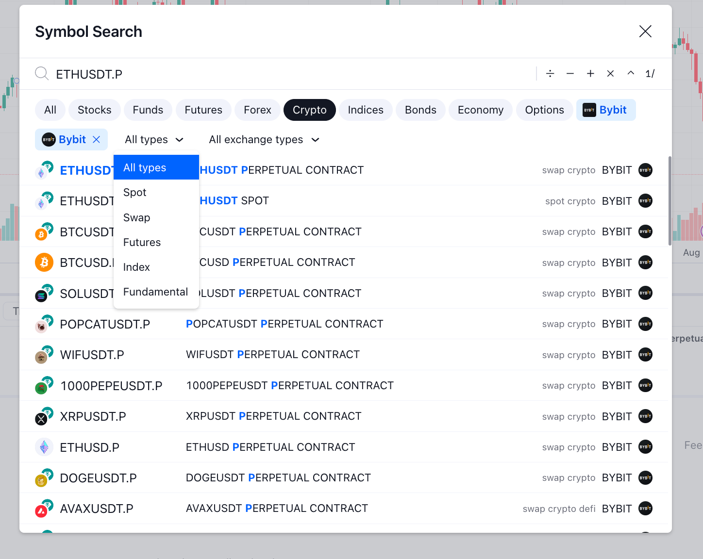Click the Bybit logo in POPCATUSDT.P row
This screenshot has height=559, width=703.
point(645,324)
